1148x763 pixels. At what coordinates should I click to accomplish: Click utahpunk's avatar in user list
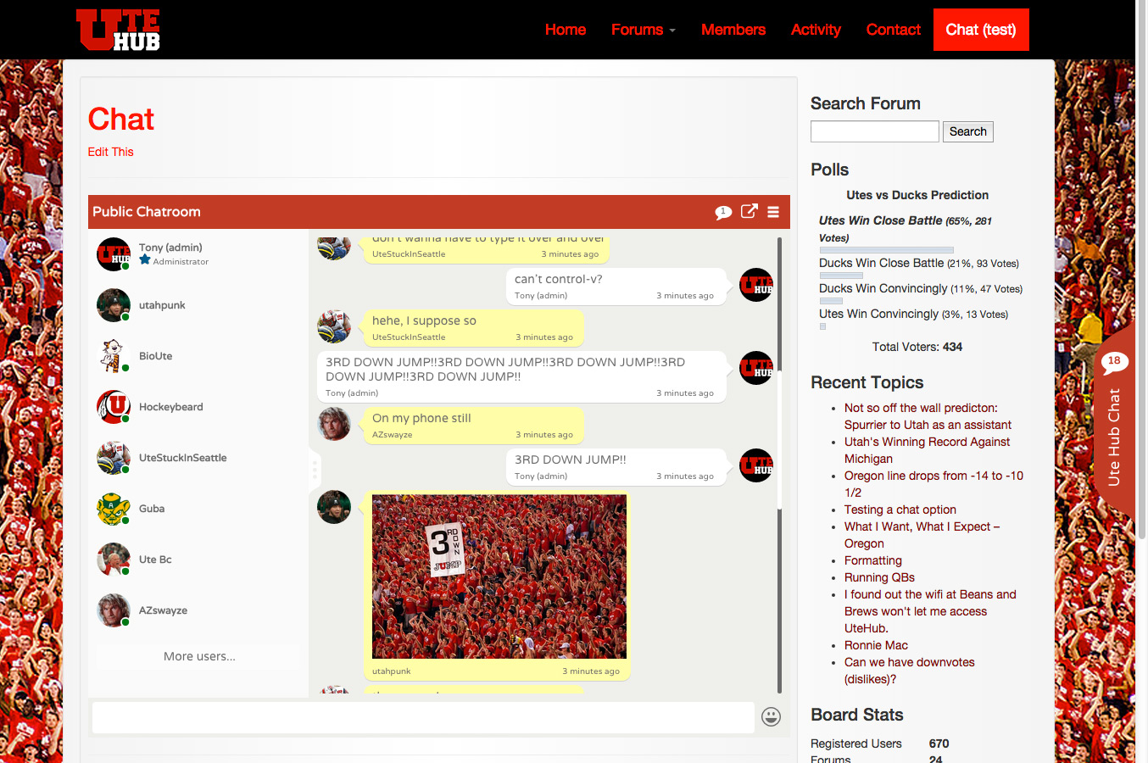(x=114, y=305)
